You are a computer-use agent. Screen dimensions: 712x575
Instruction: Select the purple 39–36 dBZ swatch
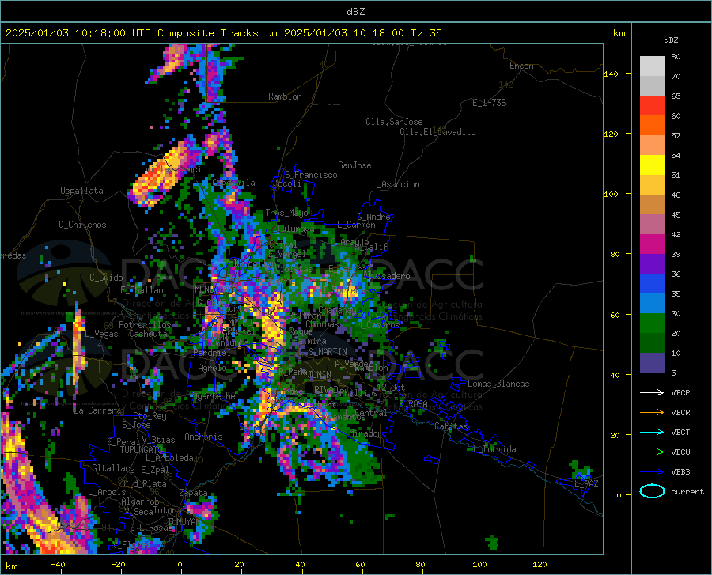coord(652,264)
